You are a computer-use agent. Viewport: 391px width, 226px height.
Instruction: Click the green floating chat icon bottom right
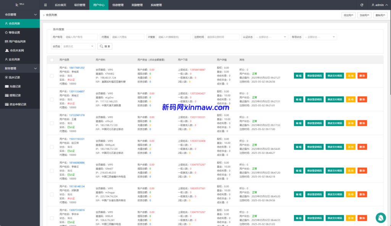point(380,218)
